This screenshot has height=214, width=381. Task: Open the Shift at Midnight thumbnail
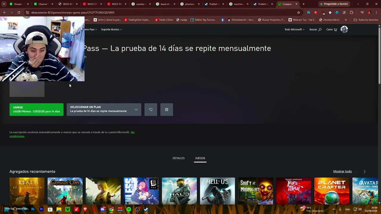tap(255, 191)
